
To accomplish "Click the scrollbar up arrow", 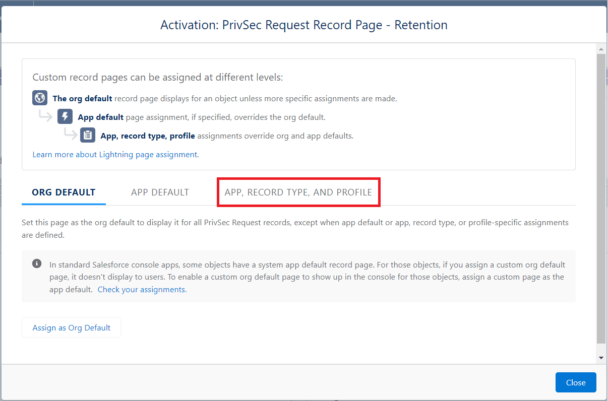I will click(x=601, y=48).
